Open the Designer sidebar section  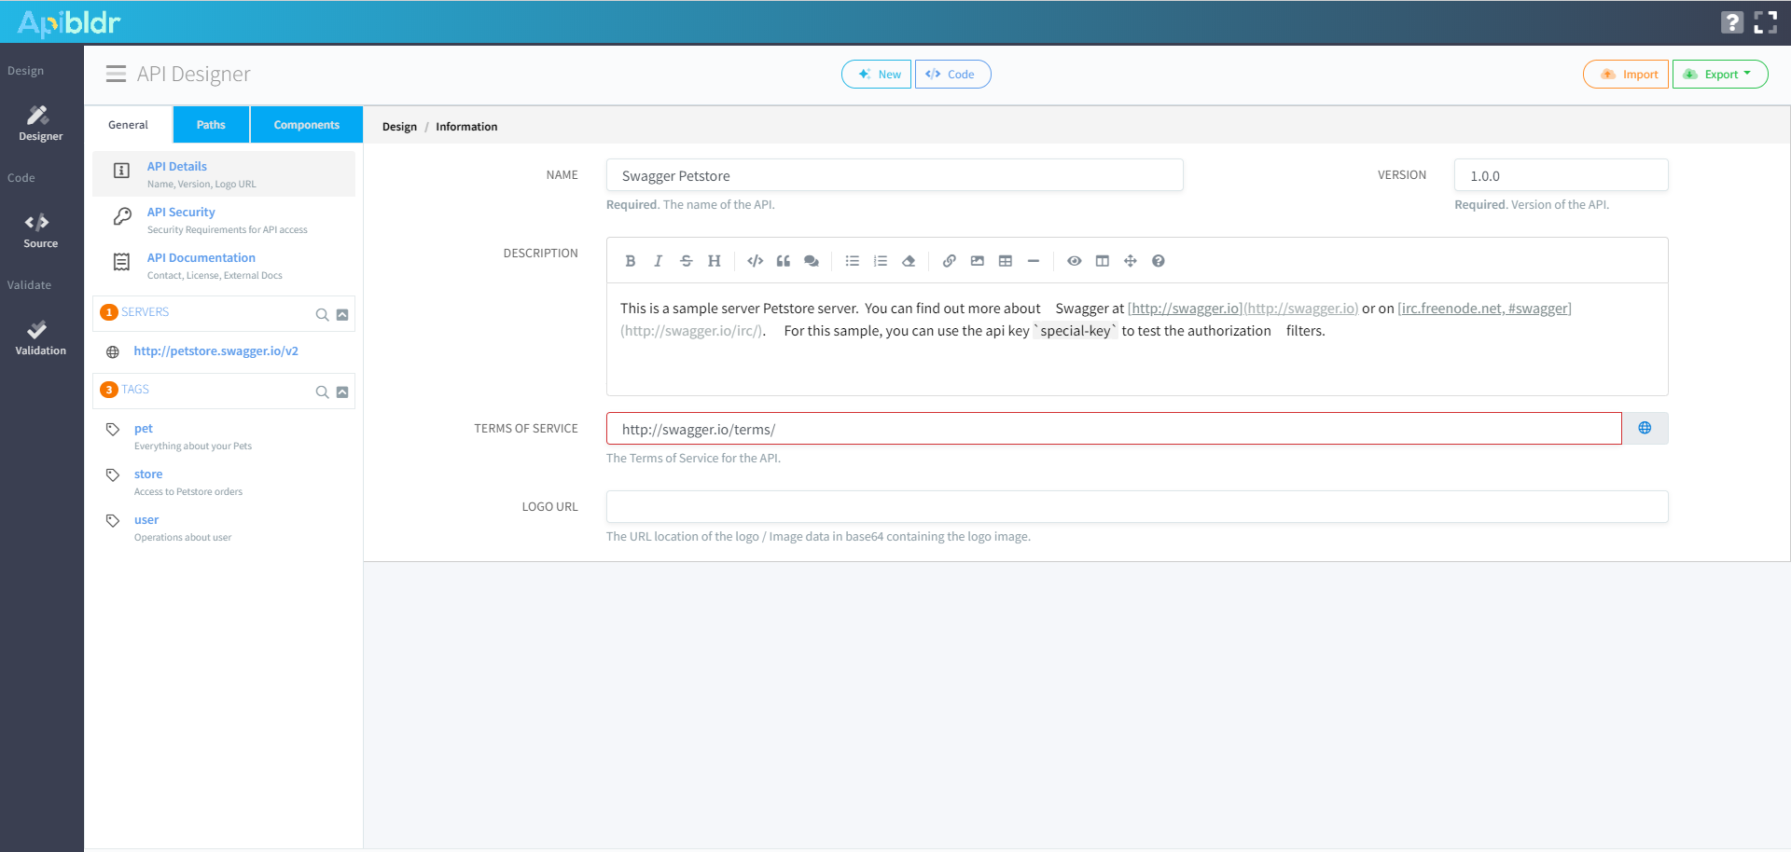coord(41,123)
